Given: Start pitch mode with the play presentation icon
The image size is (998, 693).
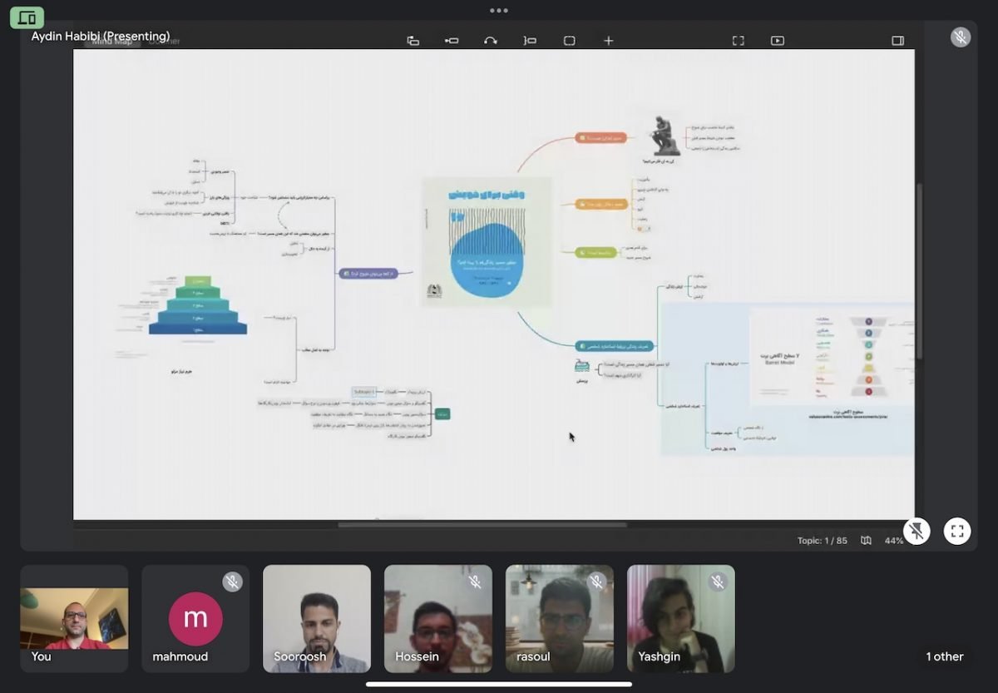Looking at the screenshot, I should click(777, 41).
